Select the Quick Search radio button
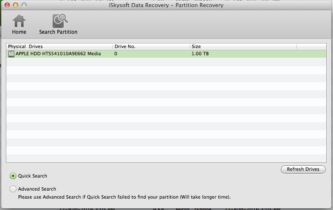 [x=13, y=176]
